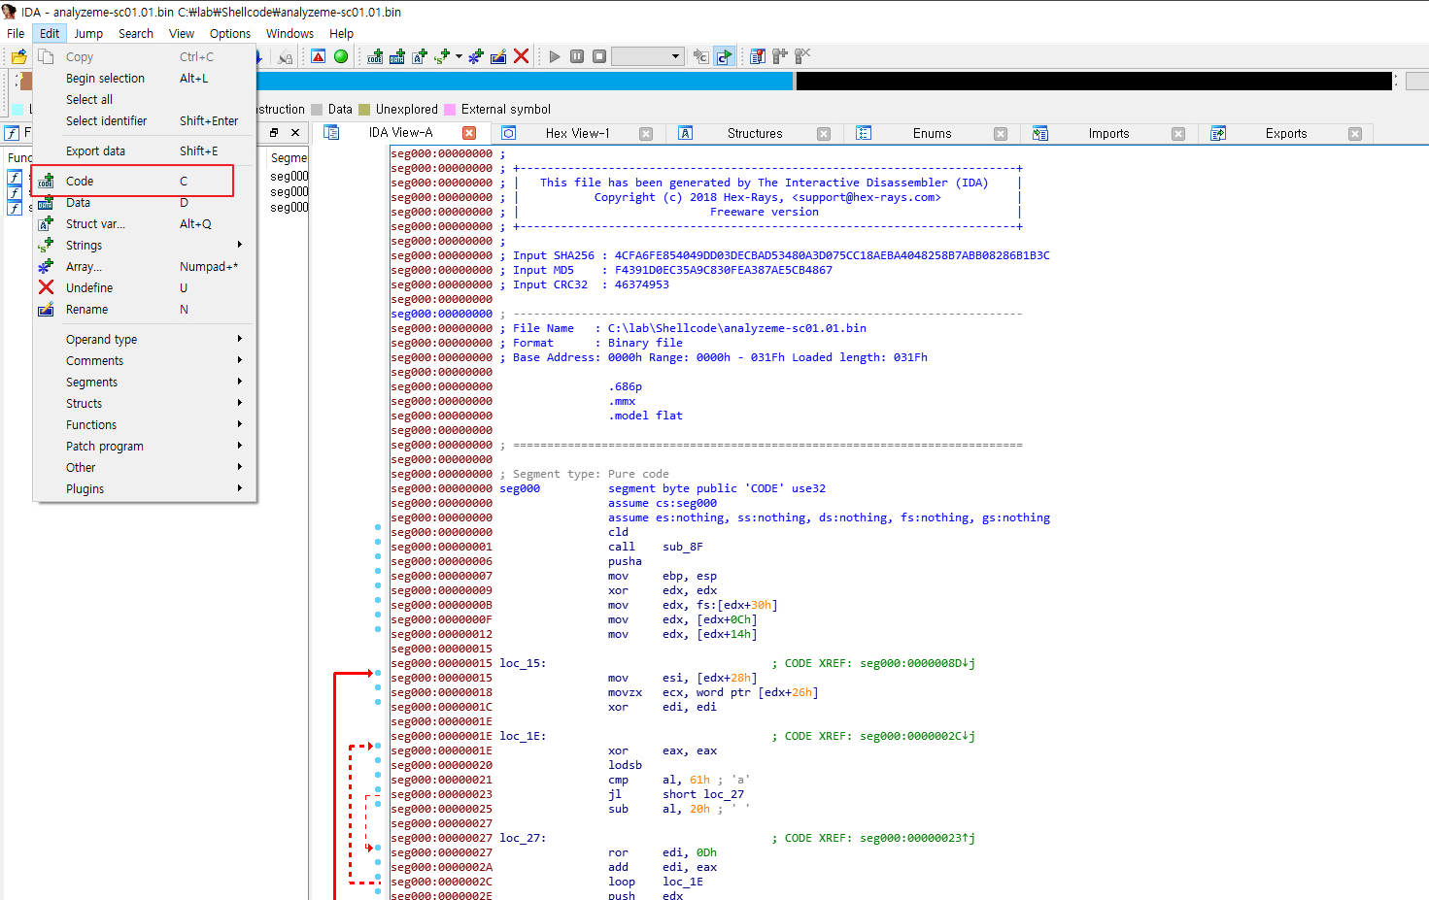This screenshot has height=900, width=1429.
Task: Click the Data legend gray swatch
Action: pyautogui.click(x=317, y=110)
